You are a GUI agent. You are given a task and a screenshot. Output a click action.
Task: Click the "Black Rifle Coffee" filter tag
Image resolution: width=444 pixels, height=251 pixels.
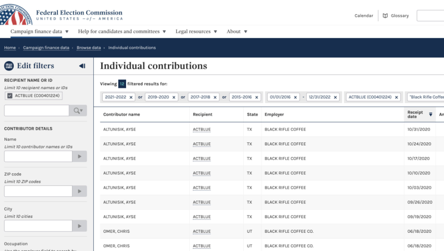click(426, 97)
